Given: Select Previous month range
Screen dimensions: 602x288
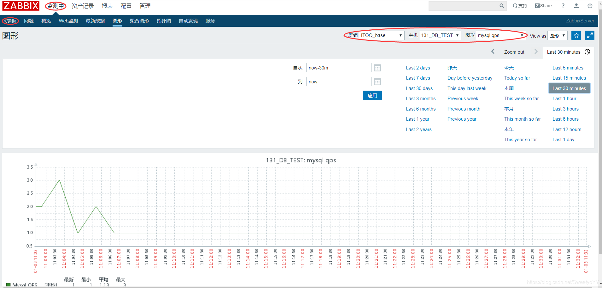Looking at the screenshot, I should (x=464, y=109).
